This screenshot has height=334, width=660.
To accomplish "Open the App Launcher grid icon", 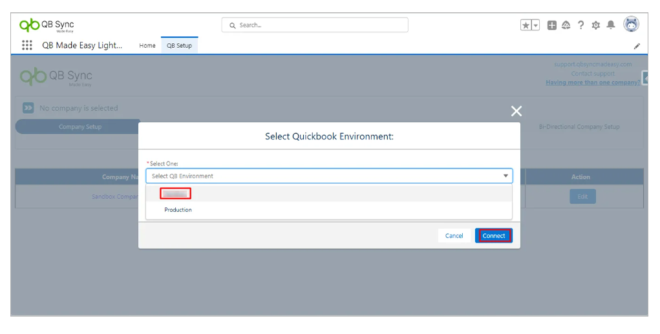I will click(x=27, y=45).
